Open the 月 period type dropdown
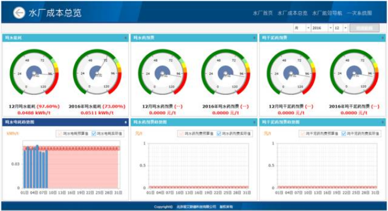This screenshot has width=388, height=211. (302, 28)
